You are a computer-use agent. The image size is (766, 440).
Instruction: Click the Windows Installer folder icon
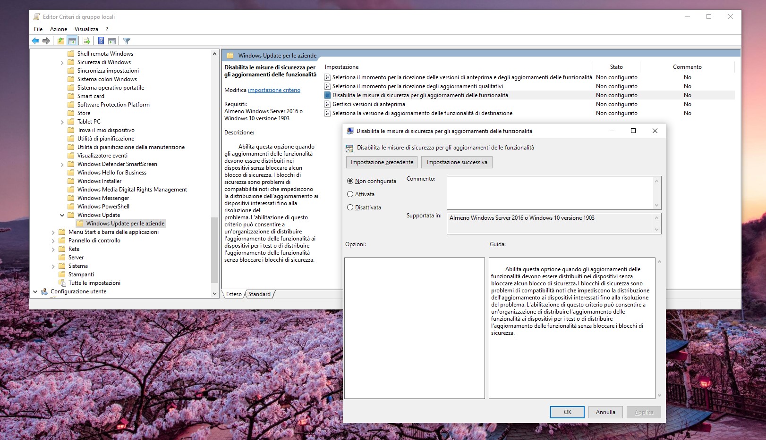click(x=71, y=181)
